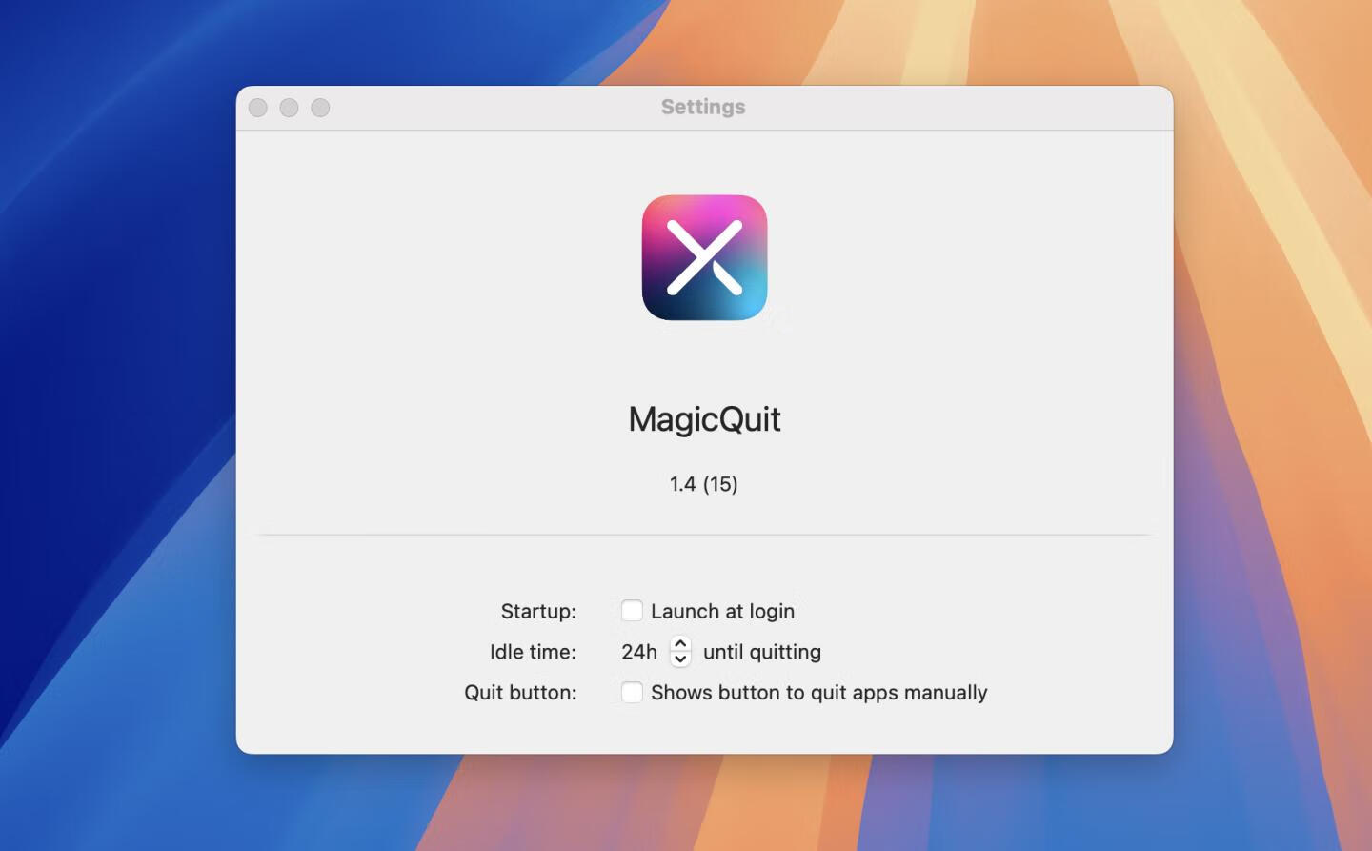Click the Quit button: label
The width and height of the screenshot is (1372, 851).
(520, 693)
